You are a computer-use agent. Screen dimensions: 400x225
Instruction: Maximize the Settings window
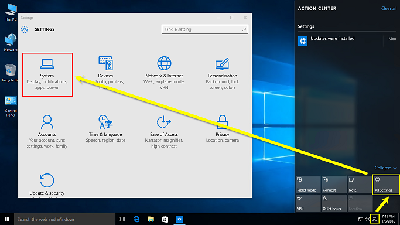(232, 18)
